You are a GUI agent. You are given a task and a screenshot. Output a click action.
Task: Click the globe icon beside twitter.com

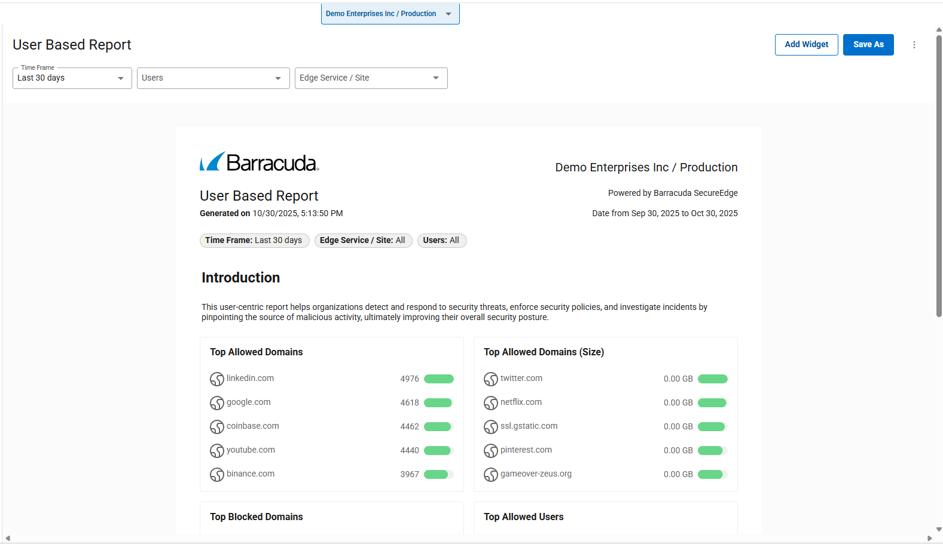(x=490, y=379)
